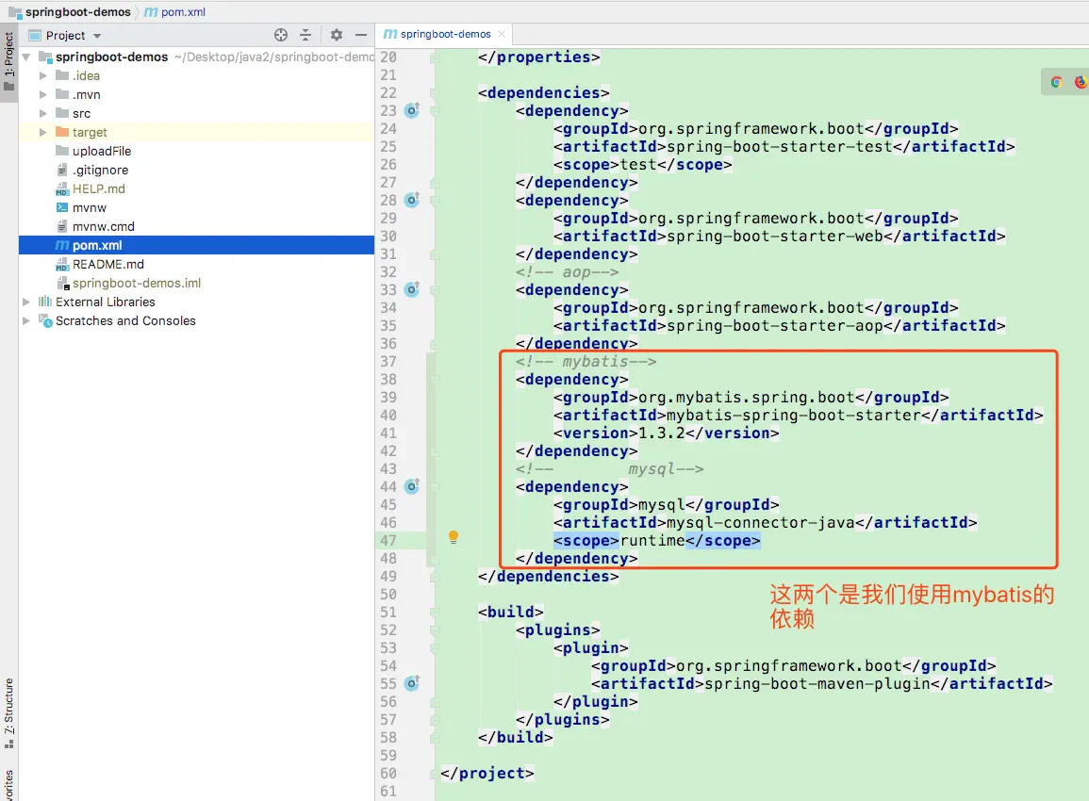Click the yellow intention lightbulb on line 47
The image size is (1089, 801).
point(454,537)
